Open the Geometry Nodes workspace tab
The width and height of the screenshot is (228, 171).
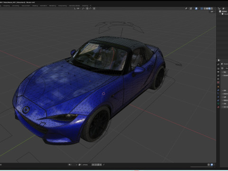(75, 6)
